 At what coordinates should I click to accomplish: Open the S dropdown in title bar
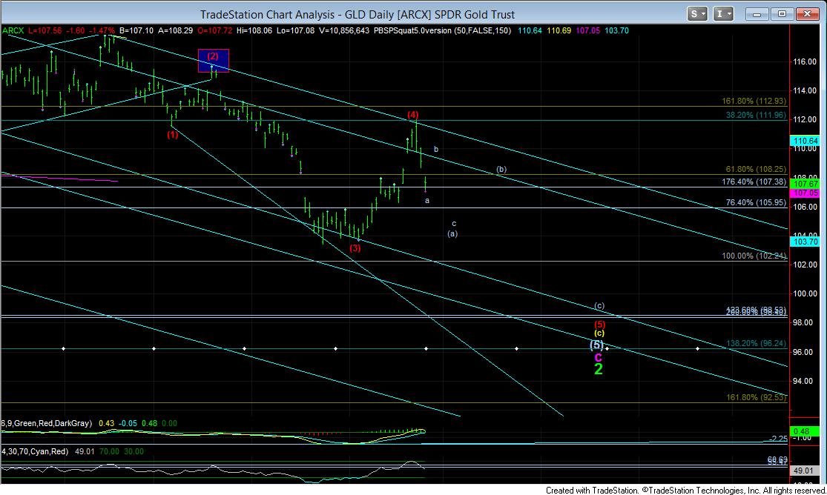pos(697,14)
